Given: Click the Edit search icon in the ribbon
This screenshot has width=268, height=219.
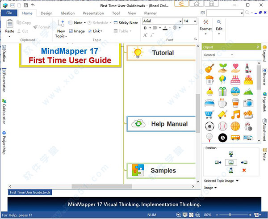Looking at the screenshot, I should 219,22.
